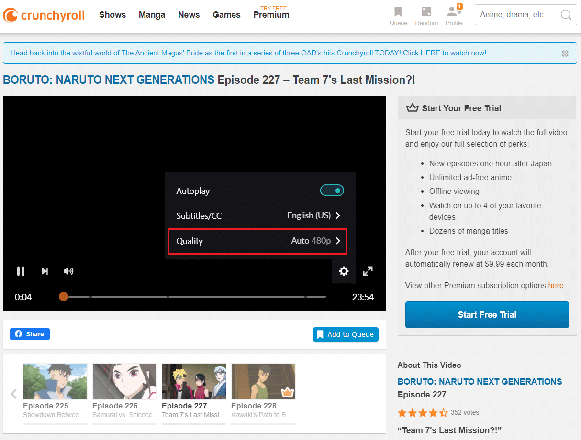This screenshot has width=581, height=440.
Task: Dismiss the announcement banner
Action: pos(565,54)
